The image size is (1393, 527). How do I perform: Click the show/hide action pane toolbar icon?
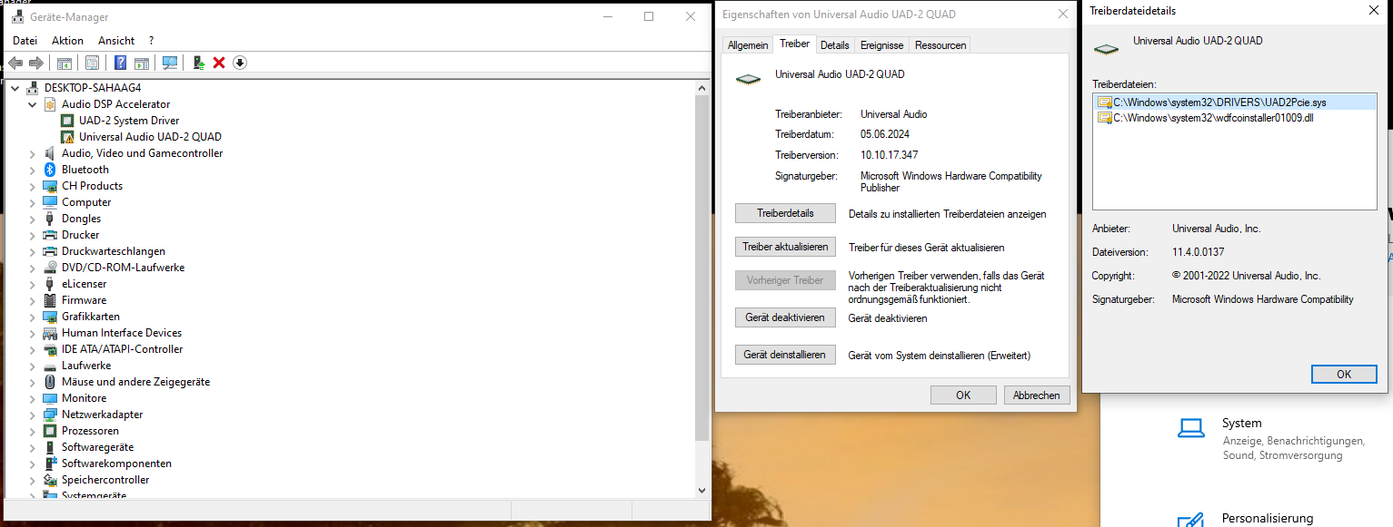(142, 63)
